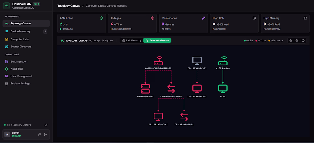Open Computer Labs section
The height and width of the screenshot is (143, 314).
26,39
